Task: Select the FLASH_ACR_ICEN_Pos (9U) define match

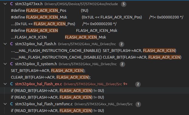Action: coord(50,11)
